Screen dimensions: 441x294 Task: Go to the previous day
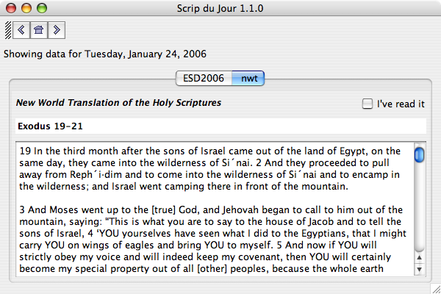click(22, 30)
